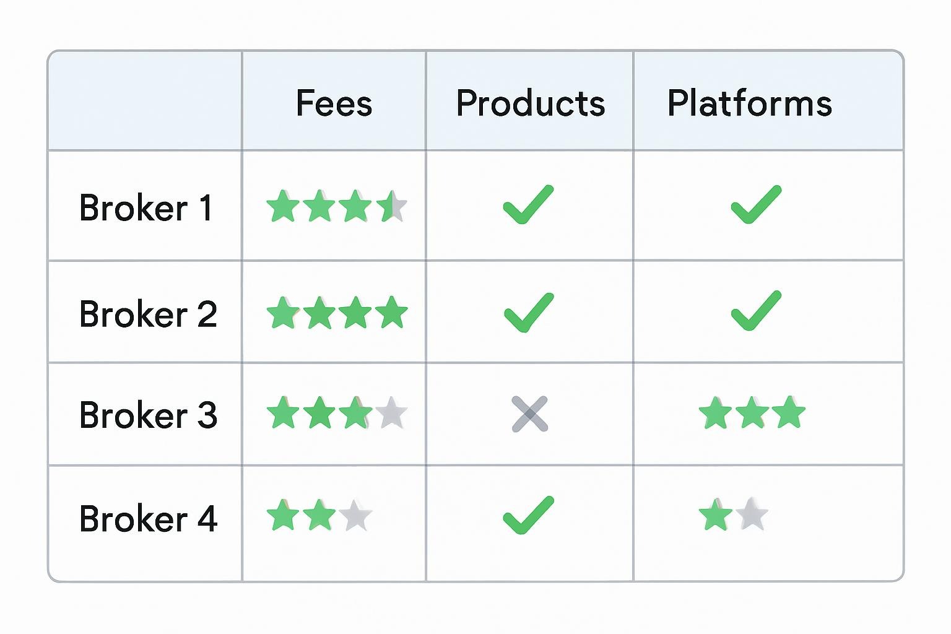The height and width of the screenshot is (634, 951).
Task: Click Broker 2 Fees four-star rating
Action: tap(337, 313)
